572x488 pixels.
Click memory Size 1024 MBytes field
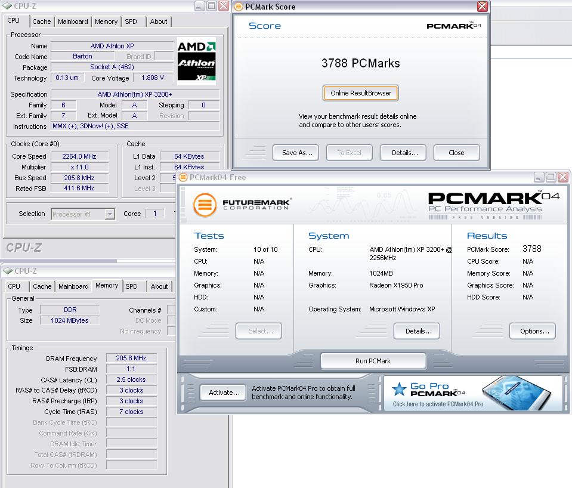(x=70, y=320)
